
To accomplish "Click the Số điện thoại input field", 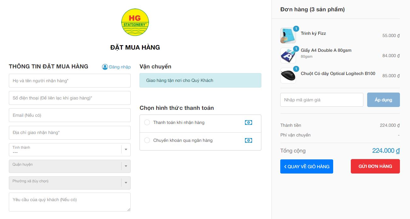I will pos(70,98).
